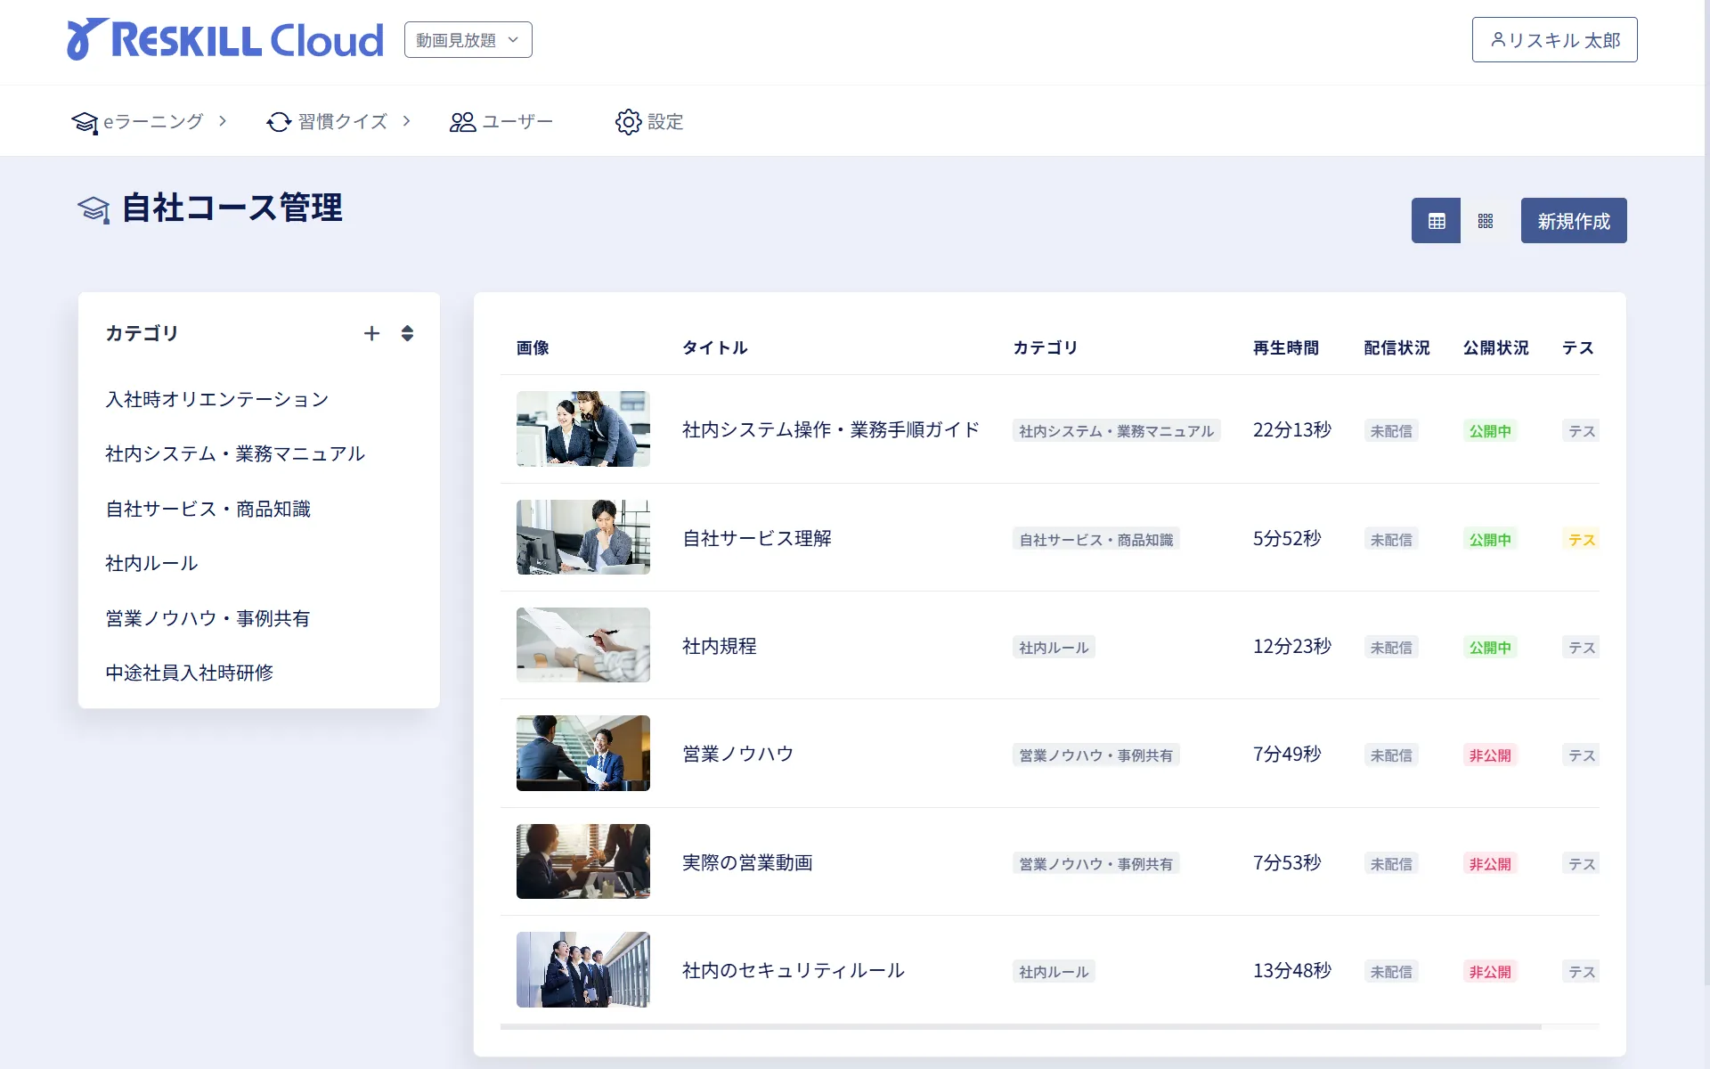Click 公開中 badge in 社内規程 row

coord(1490,648)
